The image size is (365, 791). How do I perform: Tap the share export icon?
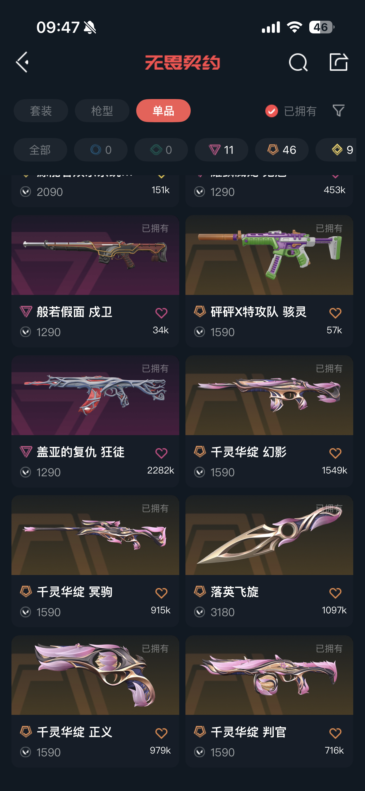[338, 62]
